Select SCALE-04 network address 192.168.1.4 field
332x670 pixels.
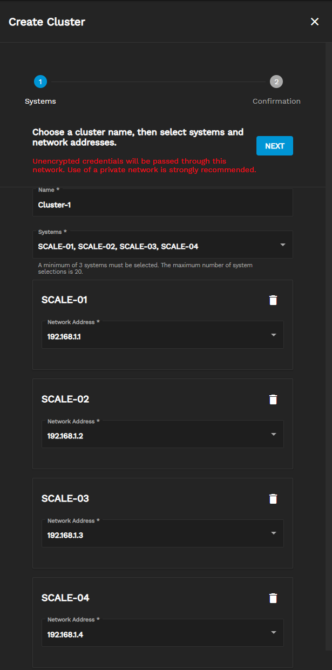(x=157, y=635)
